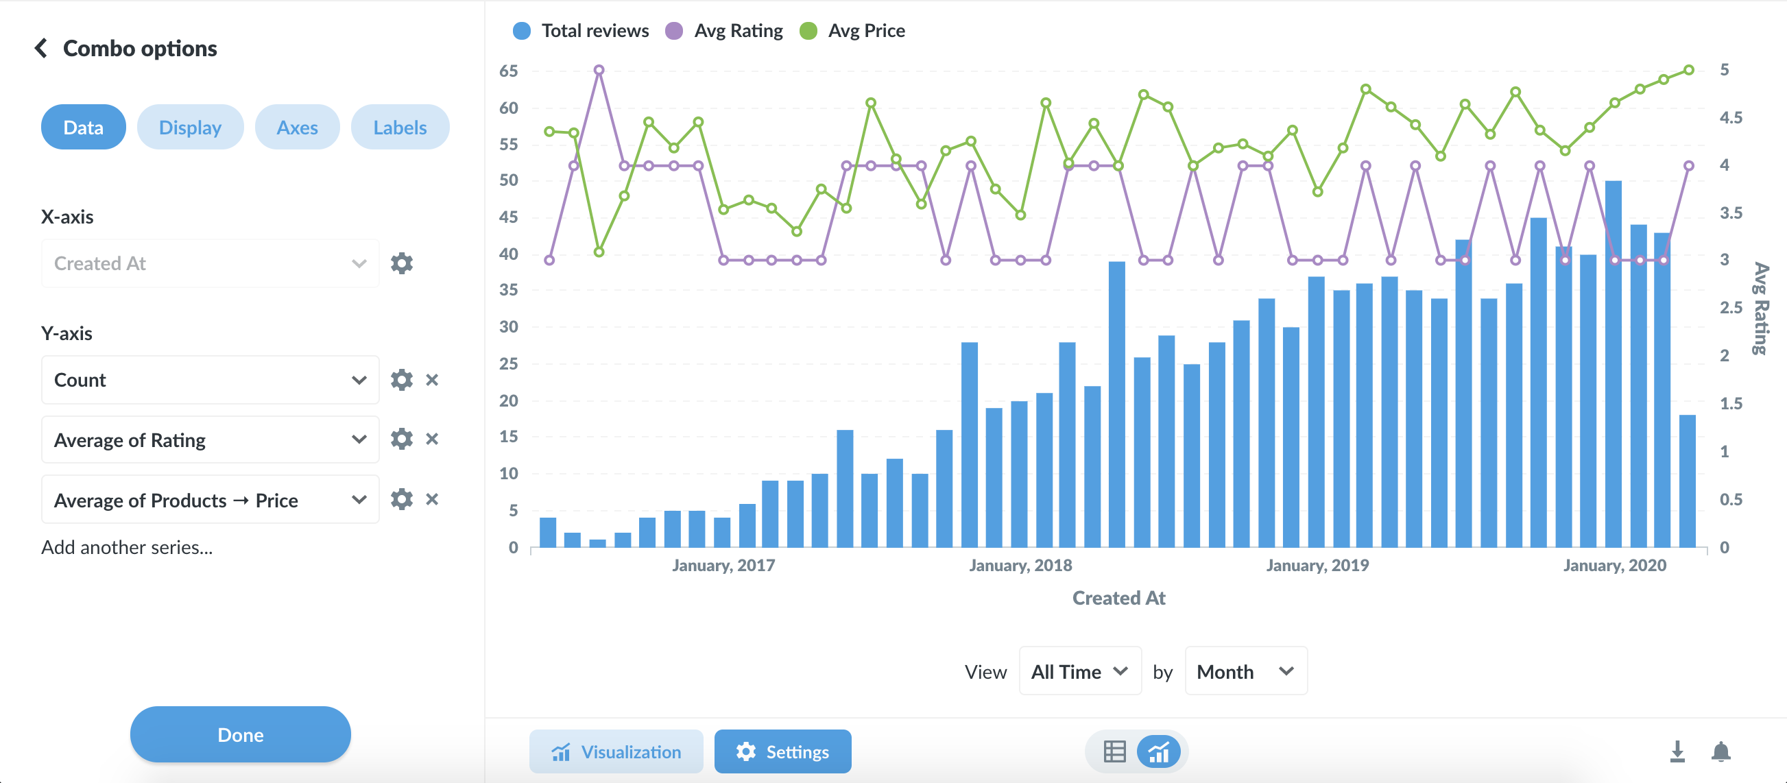Image resolution: width=1787 pixels, height=783 pixels.
Task: Open the Visualization button
Action: pos(616,751)
